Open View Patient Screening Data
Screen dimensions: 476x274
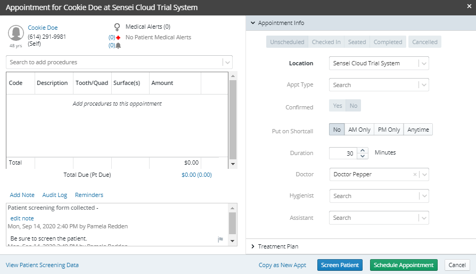[42, 265]
